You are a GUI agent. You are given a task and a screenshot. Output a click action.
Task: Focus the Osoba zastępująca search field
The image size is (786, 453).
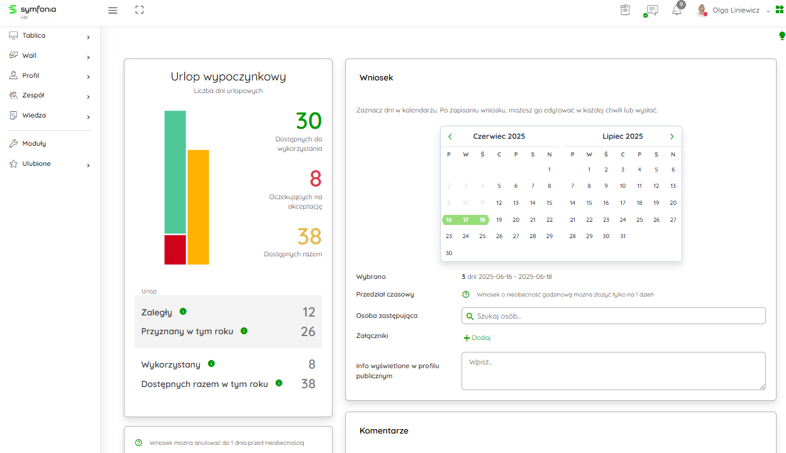pos(613,316)
